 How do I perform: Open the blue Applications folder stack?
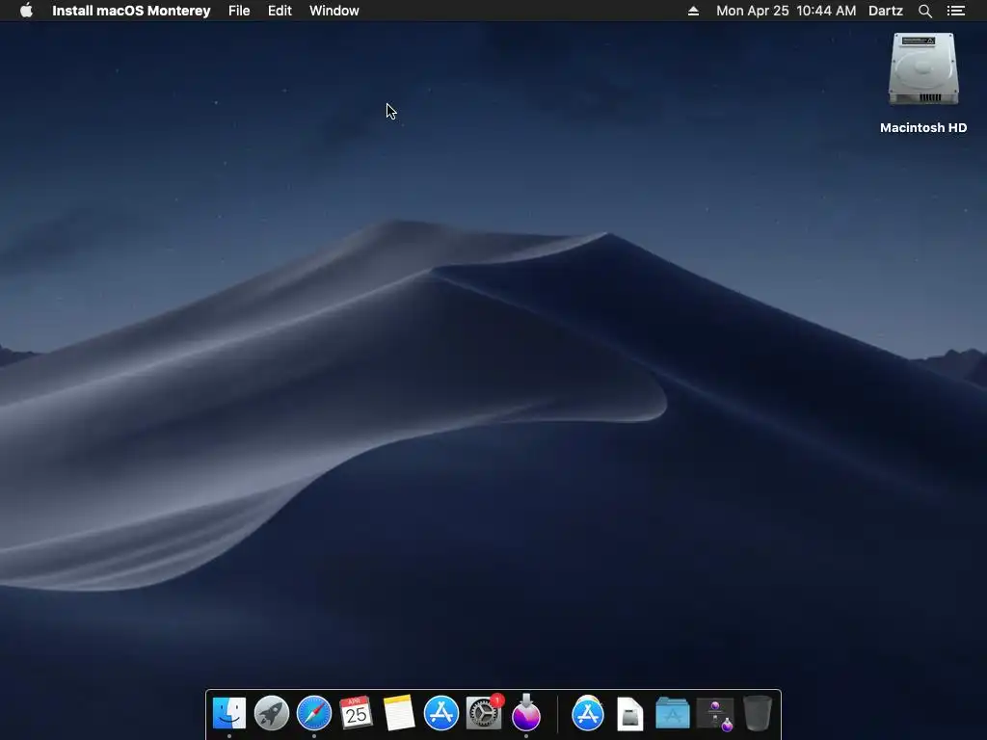pyautogui.click(x=672, y=714)
